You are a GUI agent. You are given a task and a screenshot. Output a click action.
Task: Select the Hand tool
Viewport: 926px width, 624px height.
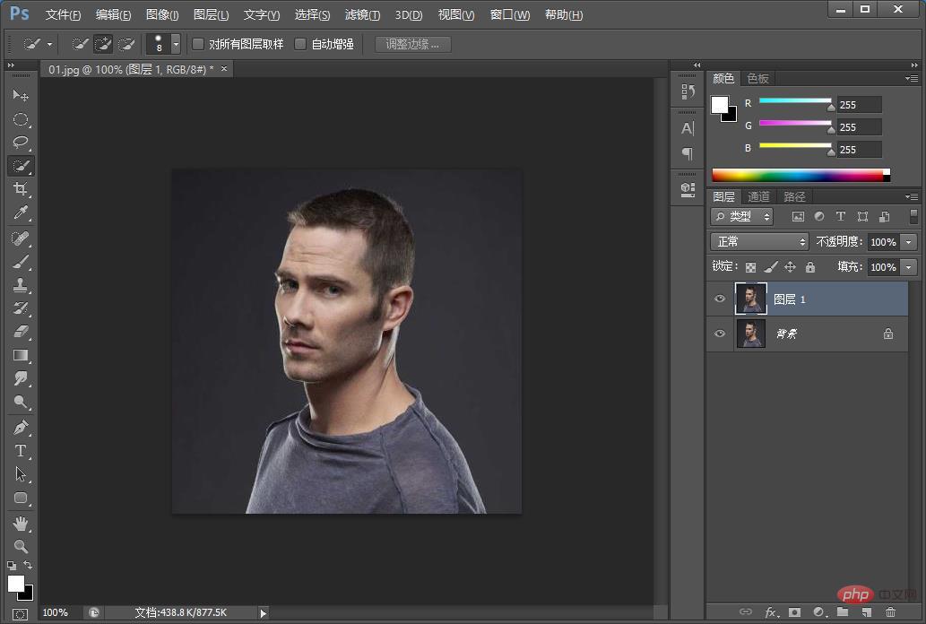click(x=21, y=523)
